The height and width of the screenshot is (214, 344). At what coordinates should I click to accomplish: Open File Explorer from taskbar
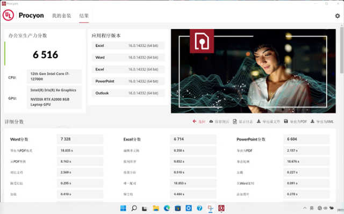pyautogui.click(x=156, y=208)
